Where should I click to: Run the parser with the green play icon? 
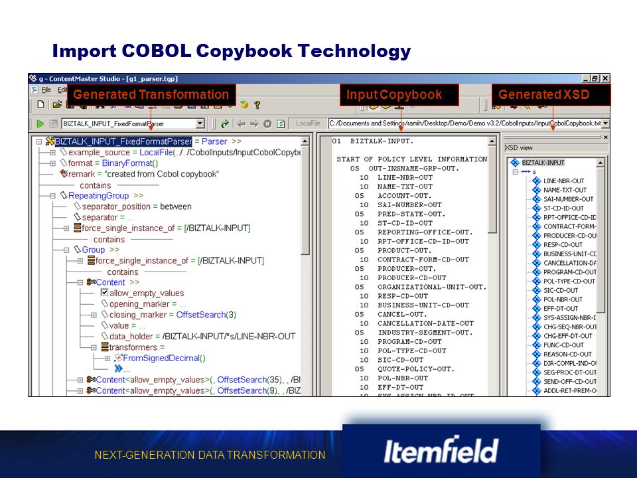pyautogui.click(x=40, y=123)
